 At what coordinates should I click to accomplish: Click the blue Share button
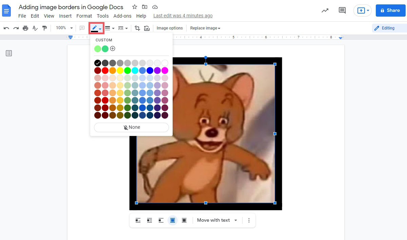(x=390, y=11)
